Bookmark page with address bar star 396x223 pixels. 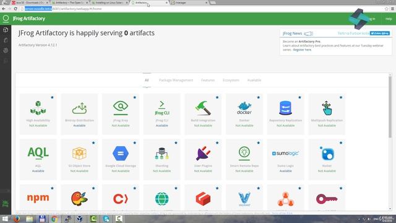coord(386,9)
